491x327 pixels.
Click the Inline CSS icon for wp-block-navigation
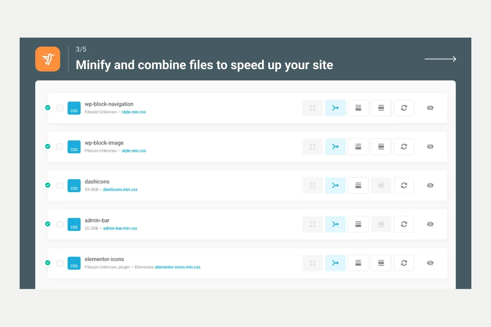[381, 108]
